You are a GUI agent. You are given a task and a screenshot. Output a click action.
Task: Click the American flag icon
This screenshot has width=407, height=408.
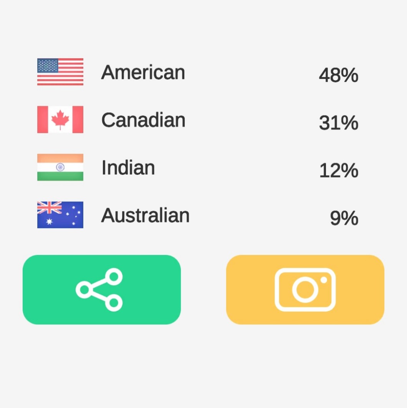coord(60,72)
